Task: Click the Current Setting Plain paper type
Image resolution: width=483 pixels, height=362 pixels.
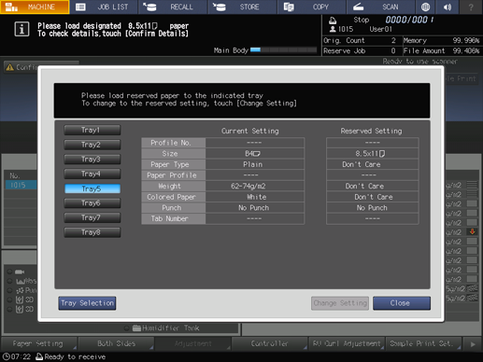Action: [x=255, y=164]
